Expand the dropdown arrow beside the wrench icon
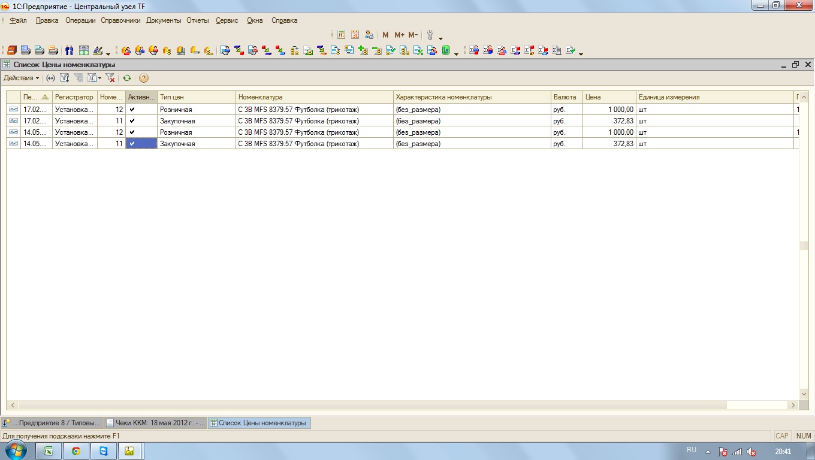 pyautogui.click(x=441, y=38)
